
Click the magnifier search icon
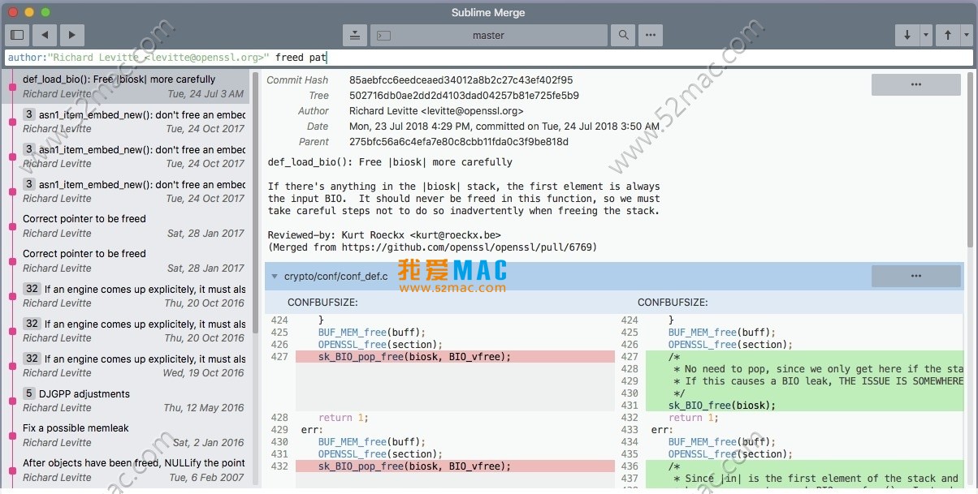[x=623, y=35]
